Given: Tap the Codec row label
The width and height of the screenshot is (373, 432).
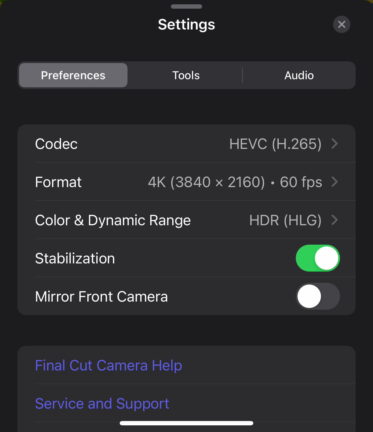Looking at the screenshot, I should click(56, 144).
